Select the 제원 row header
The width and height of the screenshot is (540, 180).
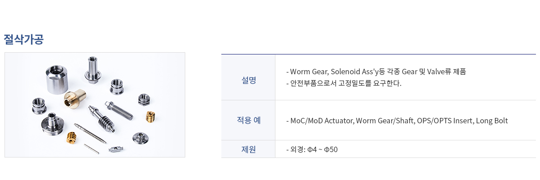(248, 149)
